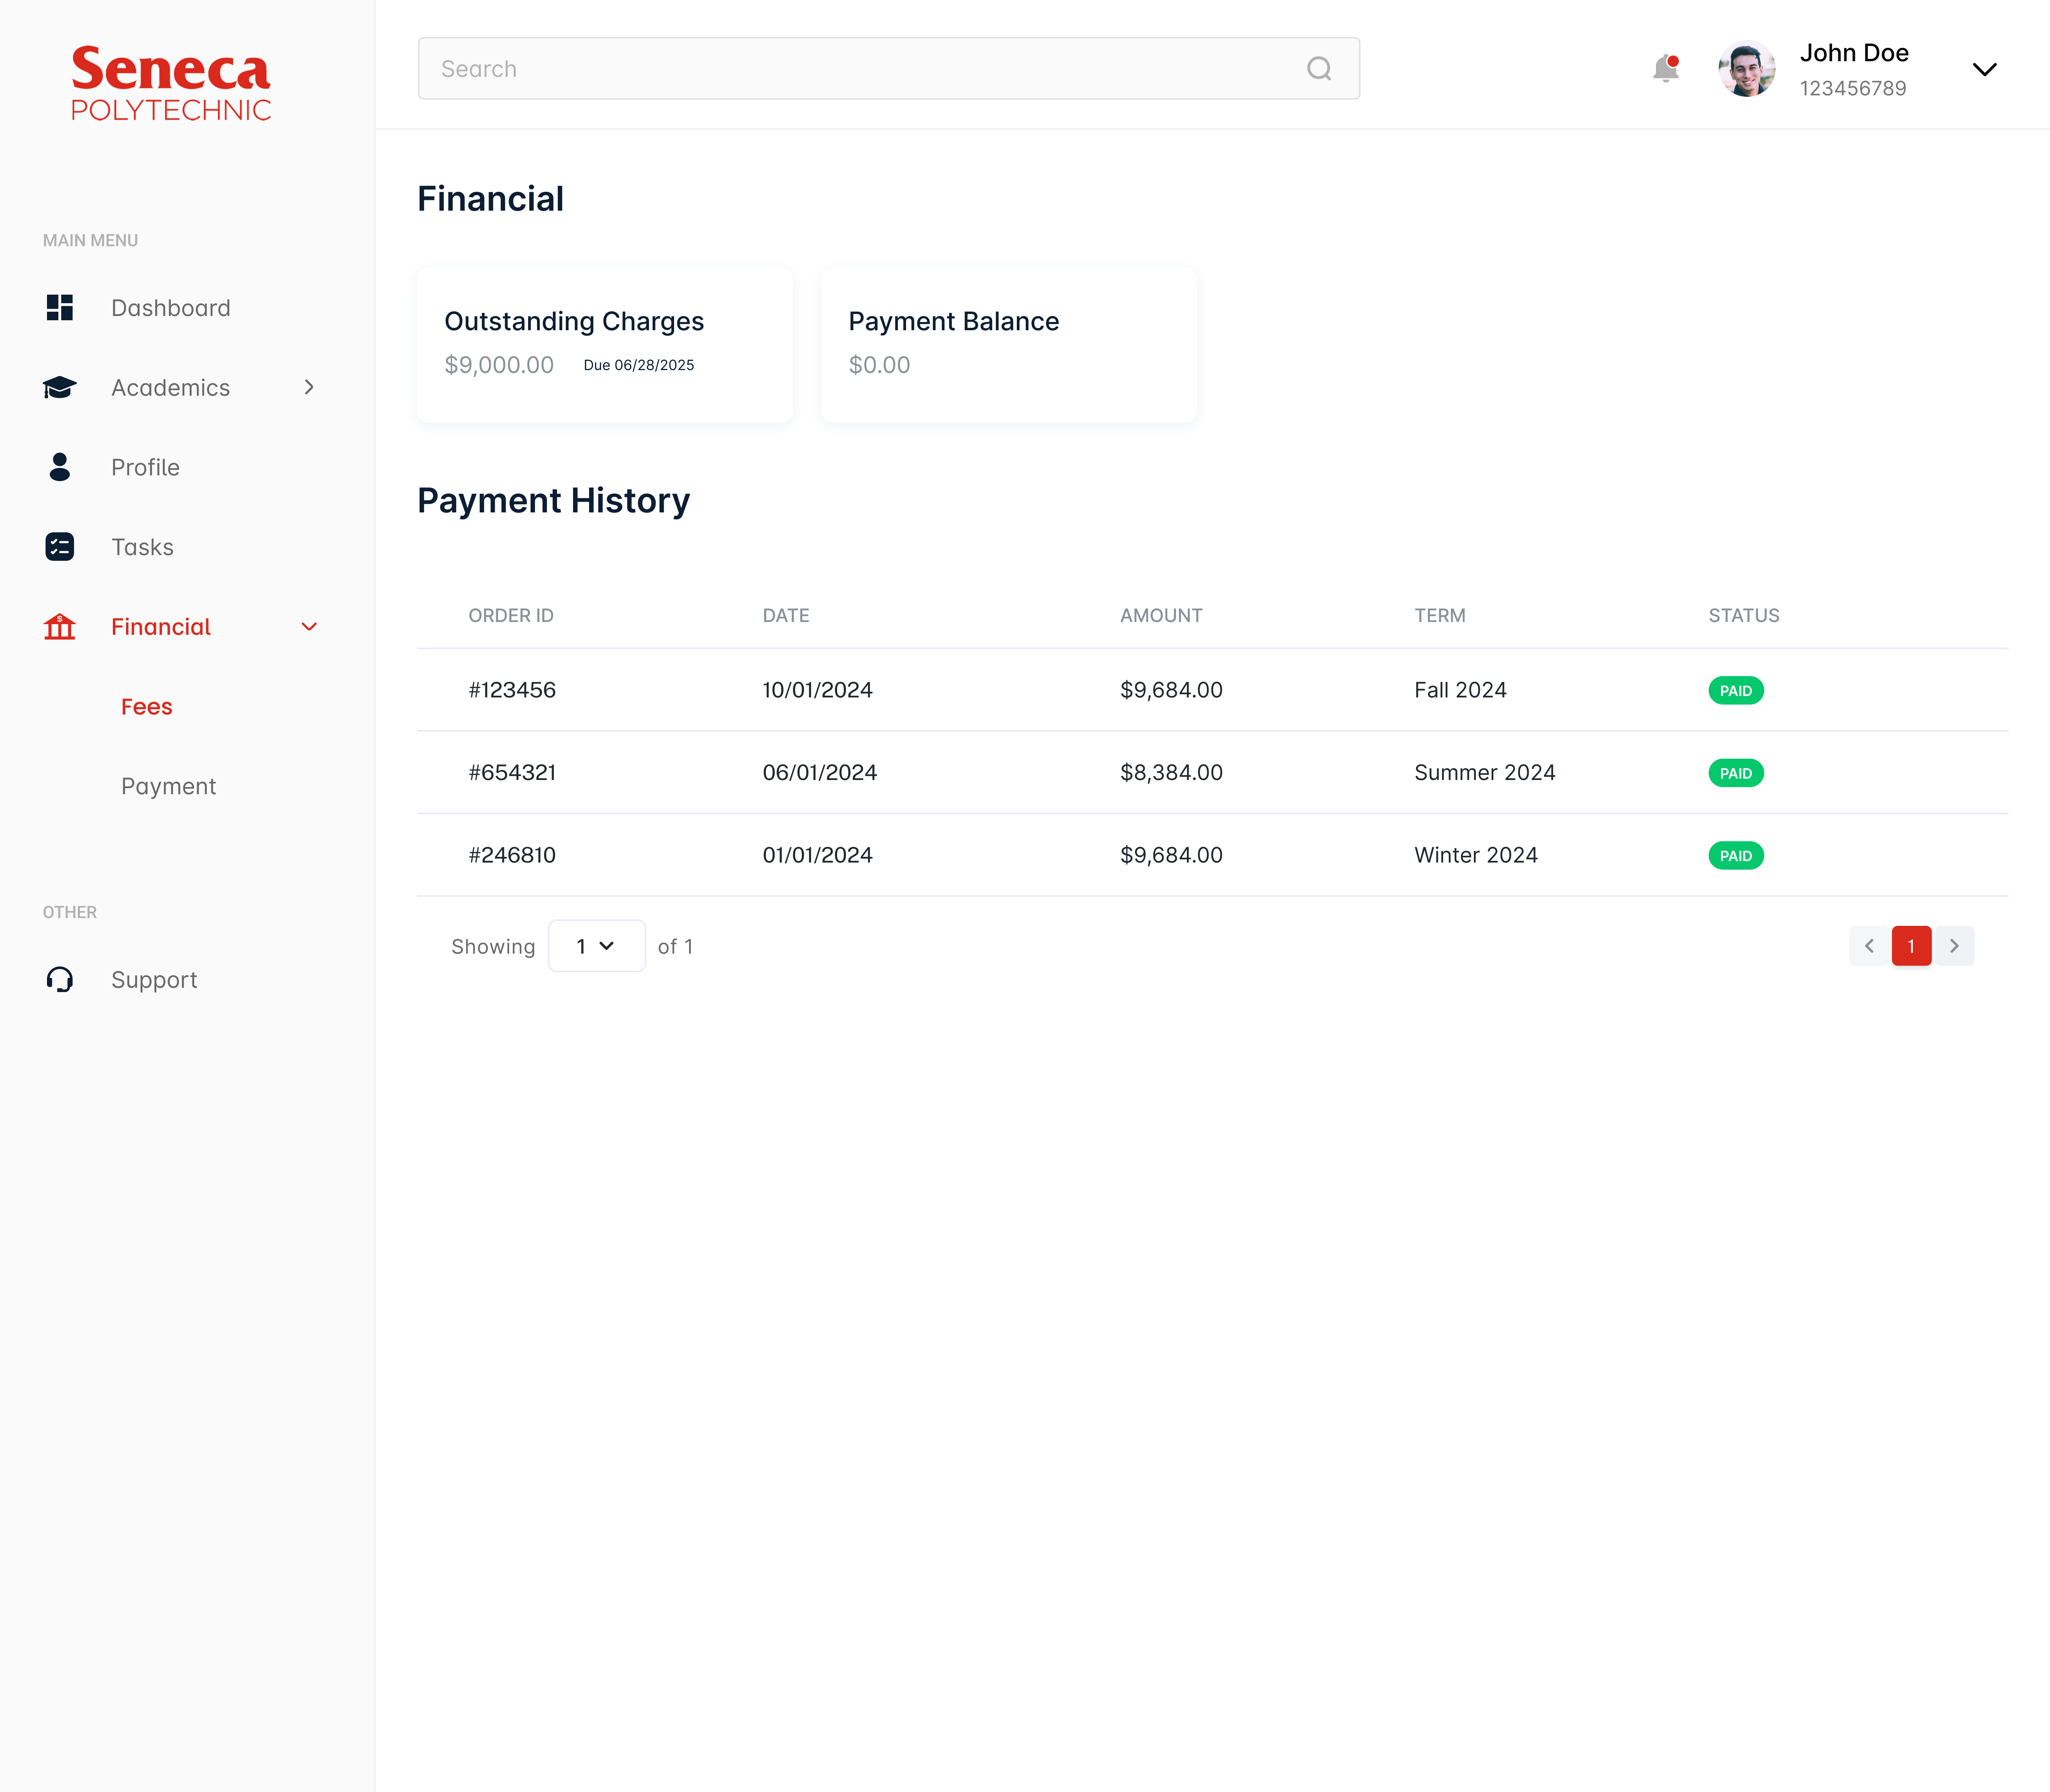
Task: Go to the previous page arrow
Action: click(1869, 946)
